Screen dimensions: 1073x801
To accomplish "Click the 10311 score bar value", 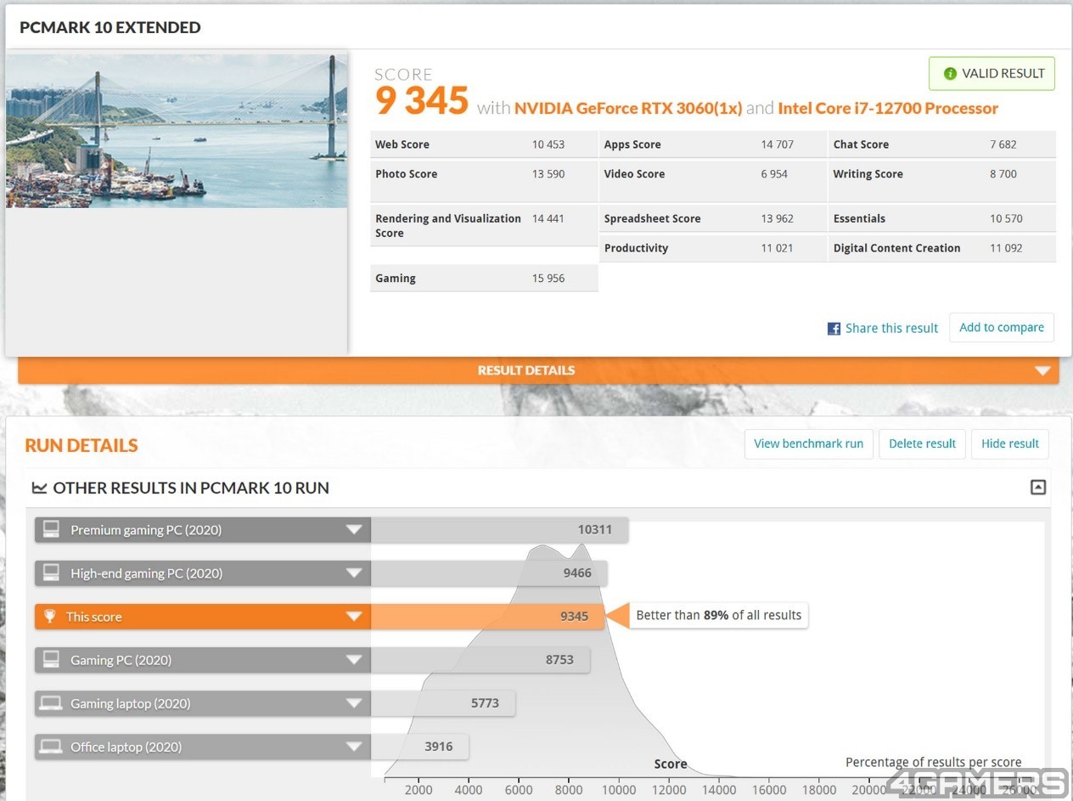I will click(595, 530).
